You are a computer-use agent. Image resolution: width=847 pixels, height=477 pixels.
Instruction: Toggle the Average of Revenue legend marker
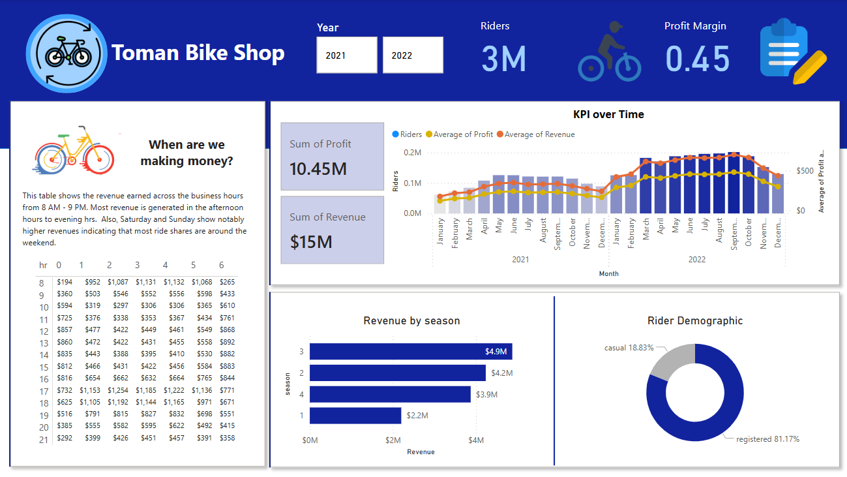click(500, 134)
